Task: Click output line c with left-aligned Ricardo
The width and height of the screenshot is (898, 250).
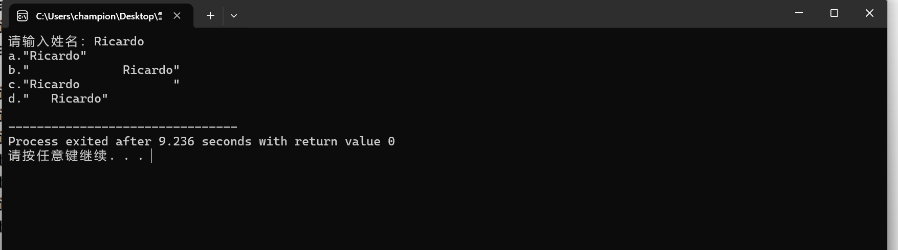Action: point(94,84)
